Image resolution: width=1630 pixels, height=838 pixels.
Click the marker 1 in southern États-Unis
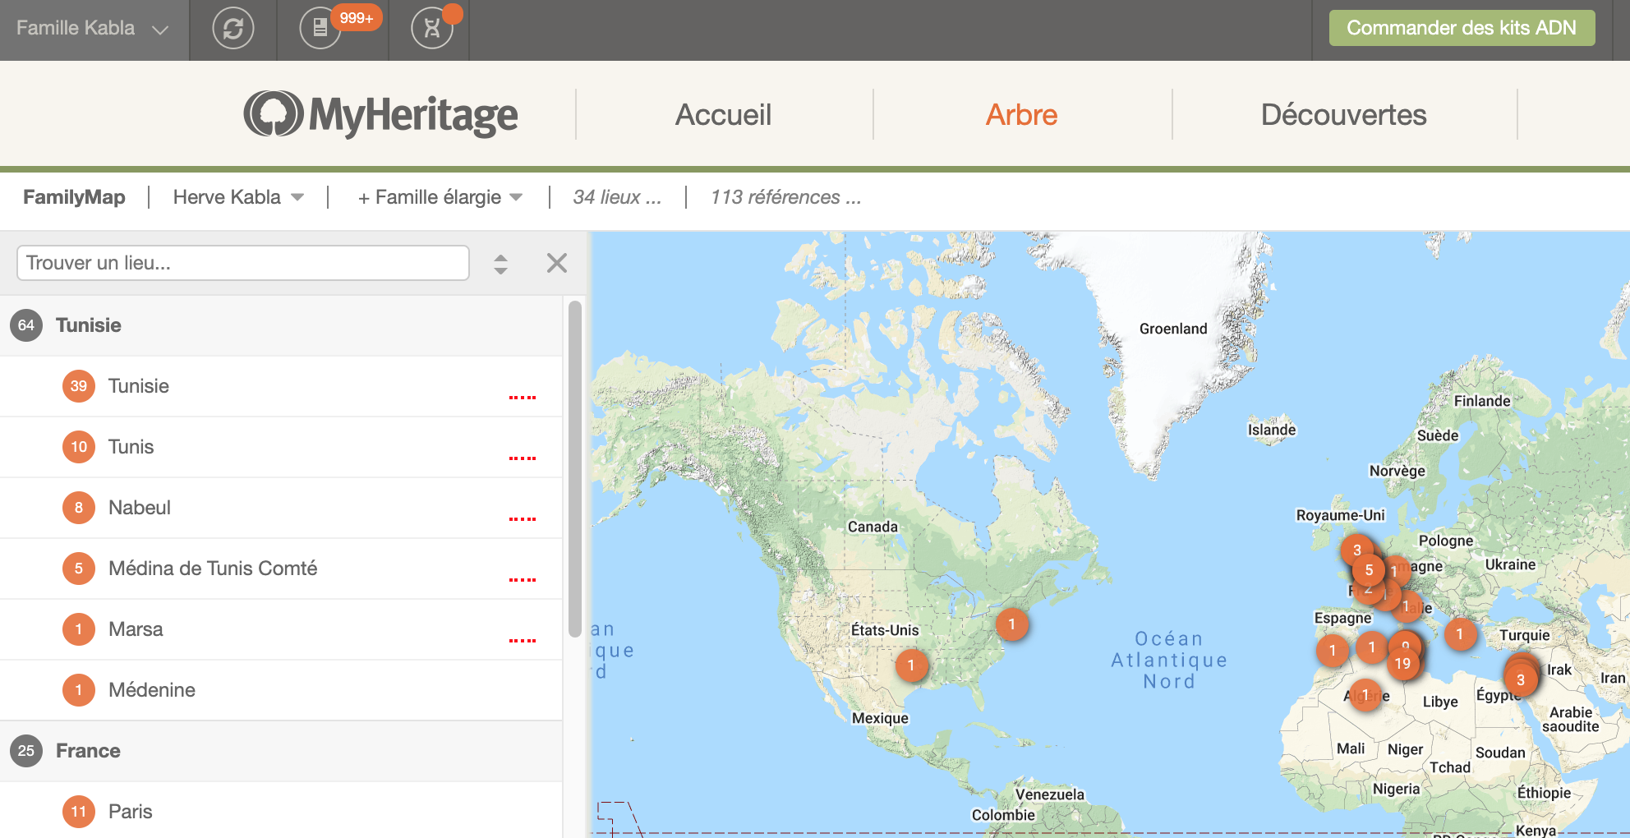911,665
